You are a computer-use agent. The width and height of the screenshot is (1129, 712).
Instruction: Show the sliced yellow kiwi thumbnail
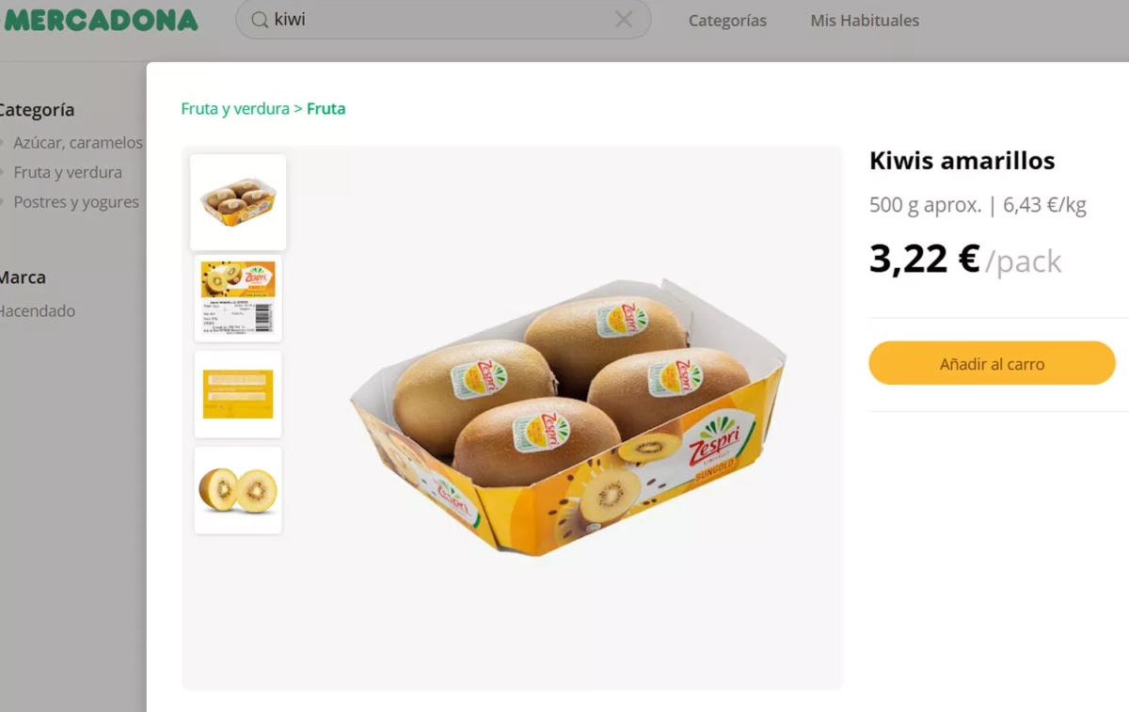coord(238,490)
